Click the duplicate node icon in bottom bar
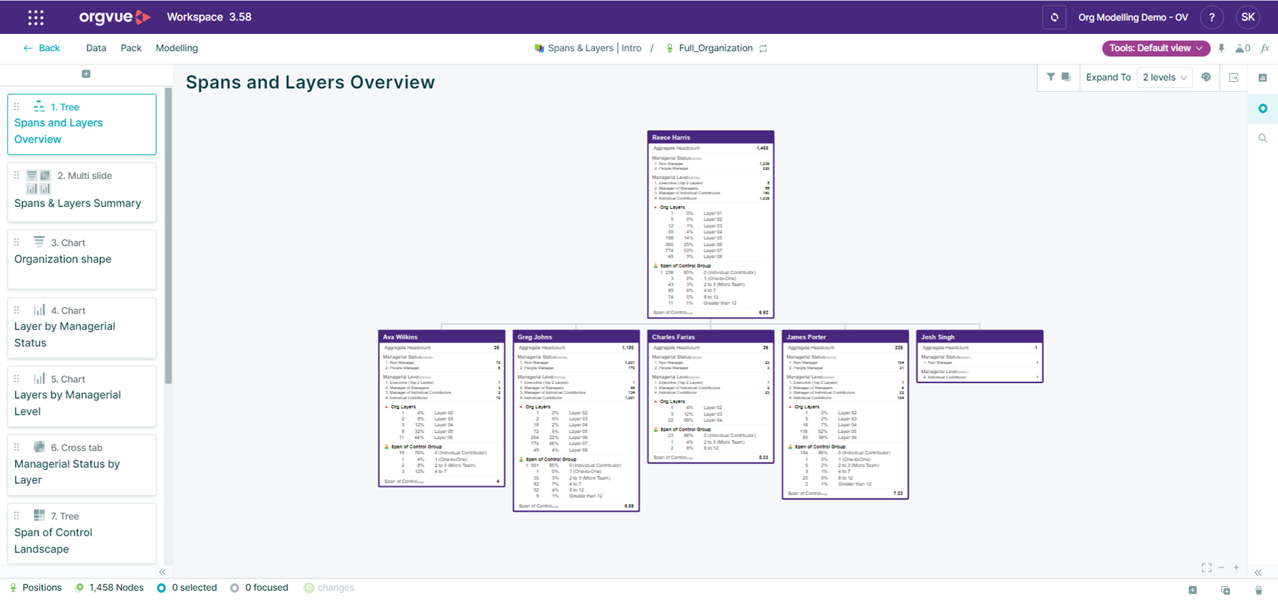Screen dimensions: 1278x600 pos(1226,590)
